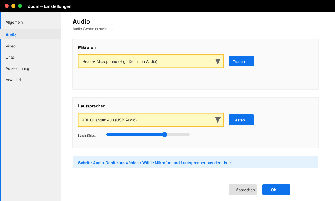Screen dimensions: 335x201
Task: Click the 'Lautstärke:' label
Action: click(87, 136)
